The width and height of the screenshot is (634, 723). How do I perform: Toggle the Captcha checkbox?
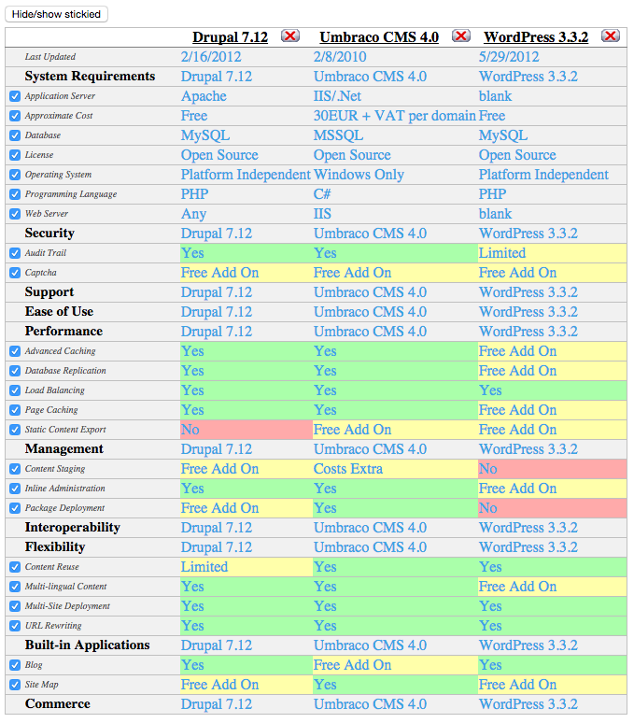(x=15, y=273)
